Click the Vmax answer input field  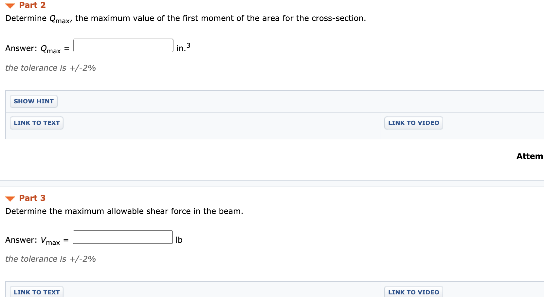pos(123,237)
